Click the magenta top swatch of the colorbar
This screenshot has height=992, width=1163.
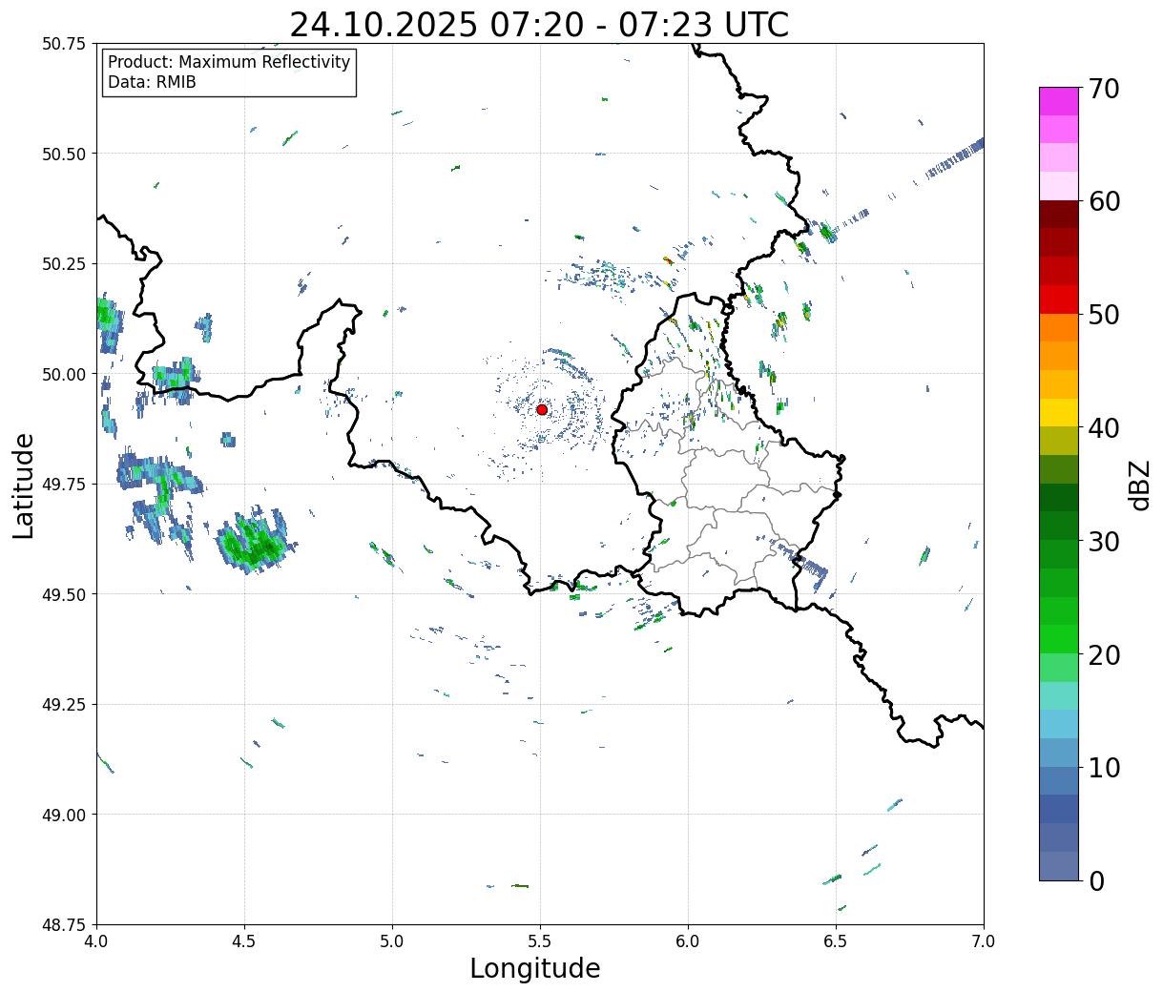pos(1059,101)
